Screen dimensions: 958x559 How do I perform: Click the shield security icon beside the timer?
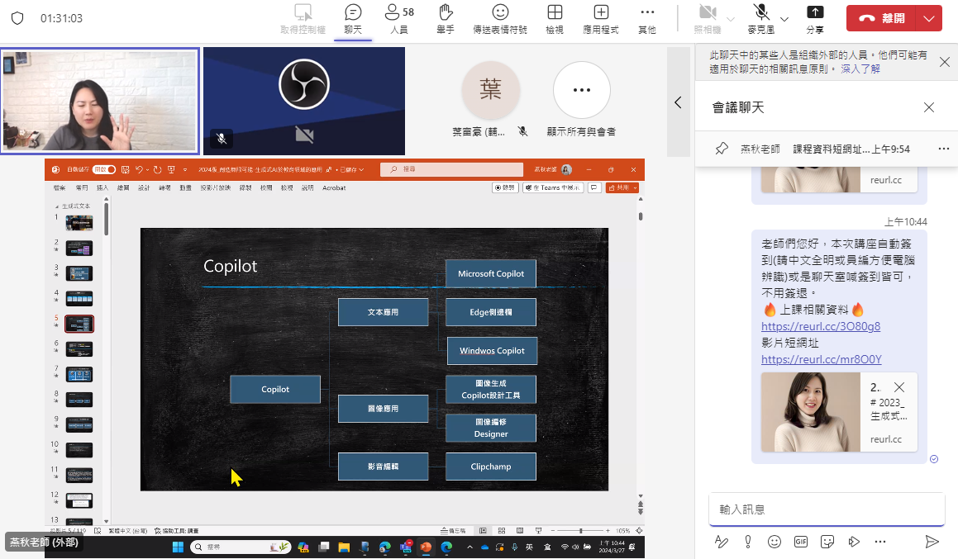point(17,18)
